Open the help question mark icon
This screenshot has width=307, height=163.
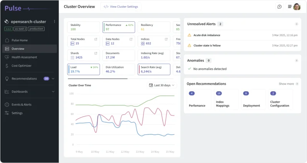click(x=279, y=6)
